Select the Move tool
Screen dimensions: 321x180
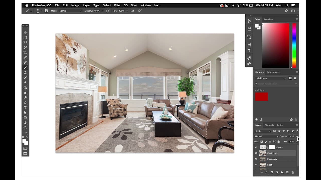(25, 32)
